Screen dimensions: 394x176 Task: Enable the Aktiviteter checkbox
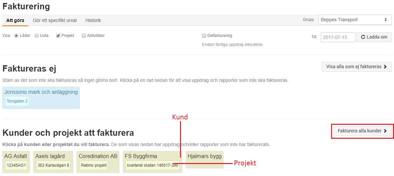(x=84, y=36)
